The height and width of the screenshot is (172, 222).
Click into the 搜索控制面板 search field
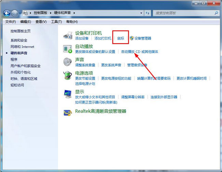pyautogui.click(x=184, y=13)
